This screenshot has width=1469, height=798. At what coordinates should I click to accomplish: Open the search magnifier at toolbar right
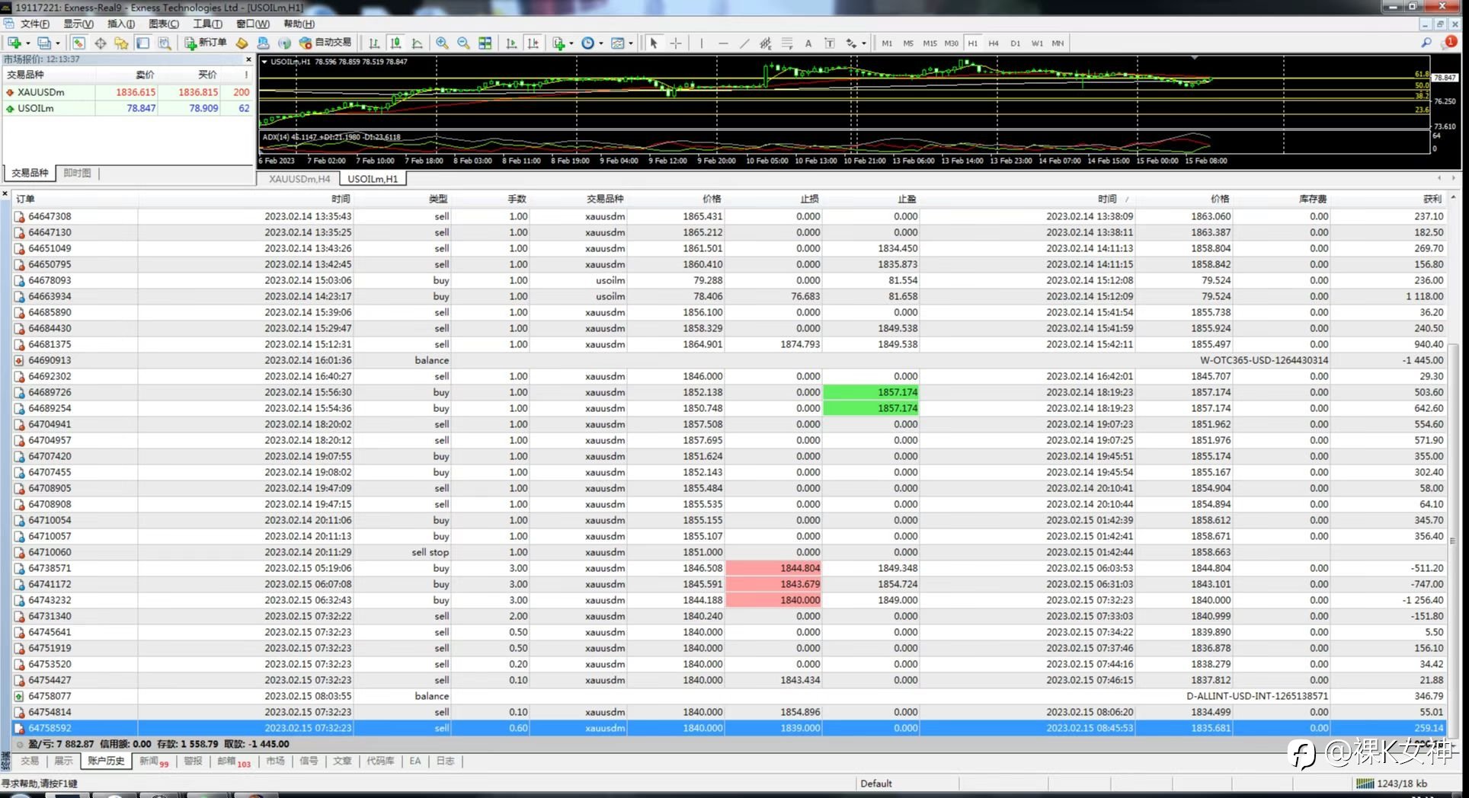pyautogui.click(x=1426, y=43)
